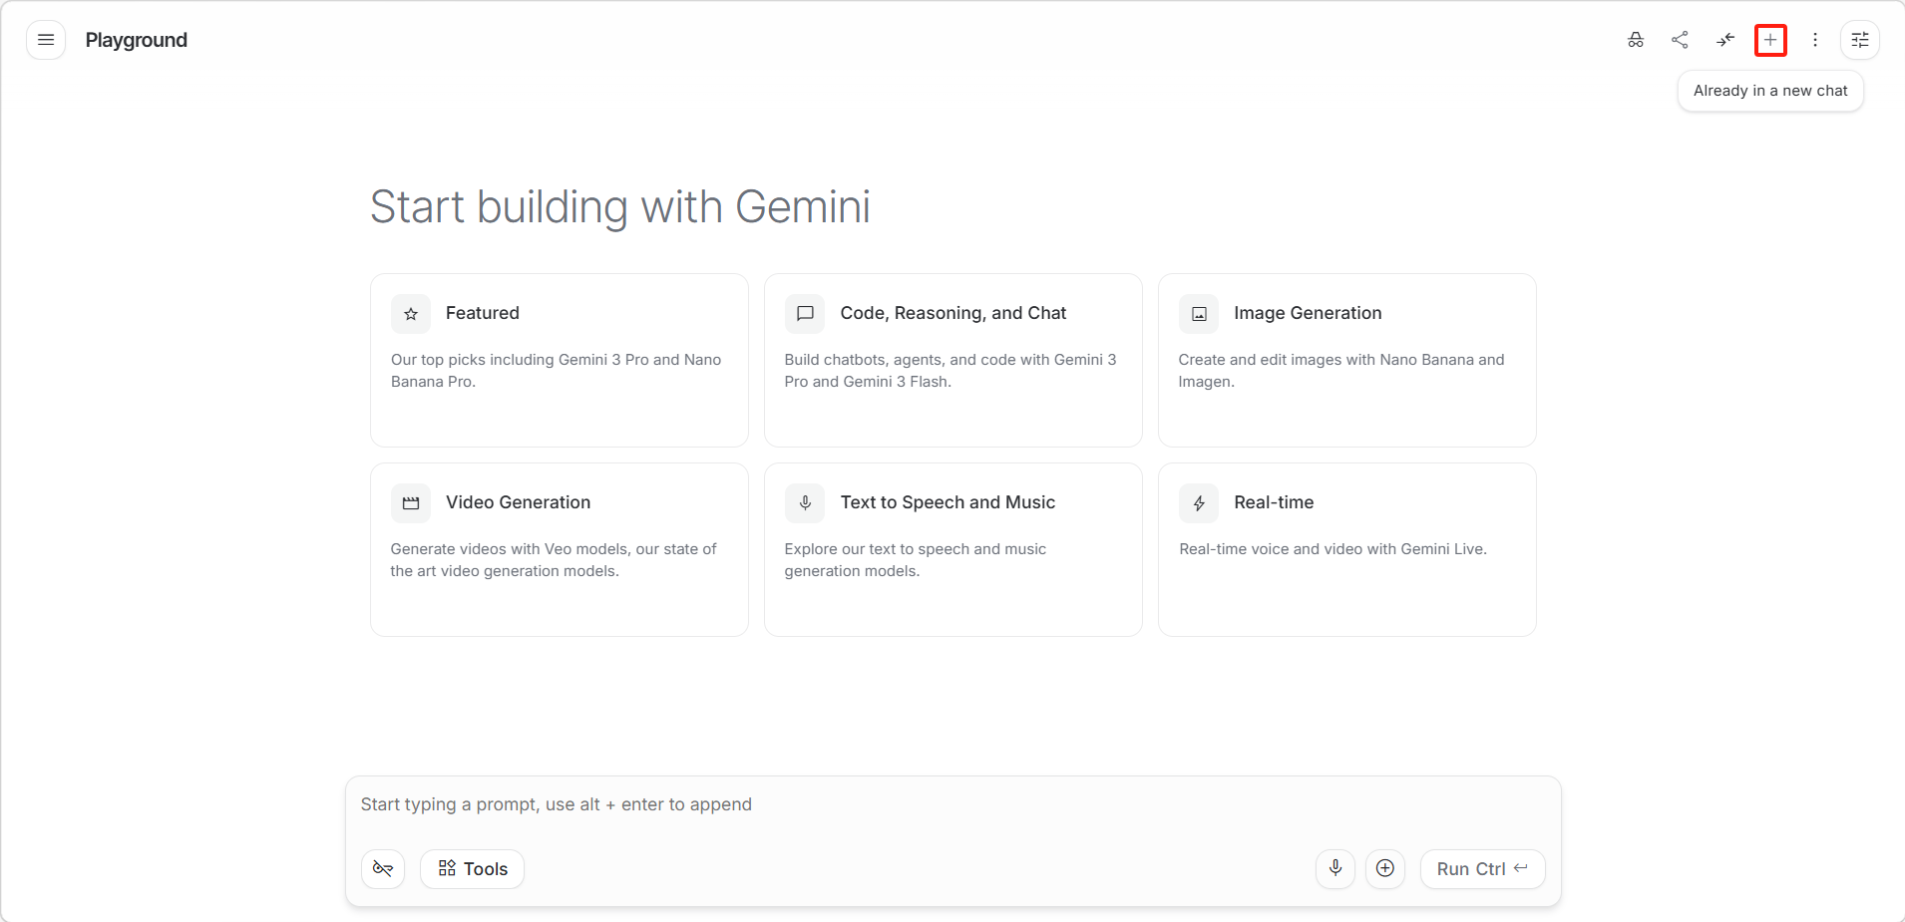The image size is (1905, 922).
Task: Click the compare mode arrows icon
Action: pyautogui.click(x=1725, y=40)
